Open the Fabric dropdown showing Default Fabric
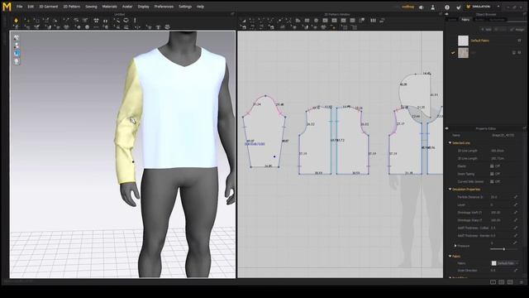529x298 pixels. [505, 263]
